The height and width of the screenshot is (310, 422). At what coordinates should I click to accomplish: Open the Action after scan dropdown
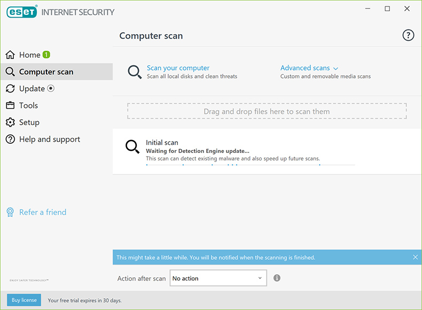[x=218, y=278]
